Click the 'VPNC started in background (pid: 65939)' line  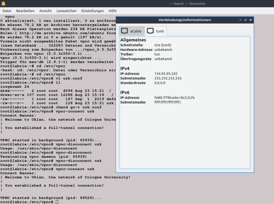(51, 140)
